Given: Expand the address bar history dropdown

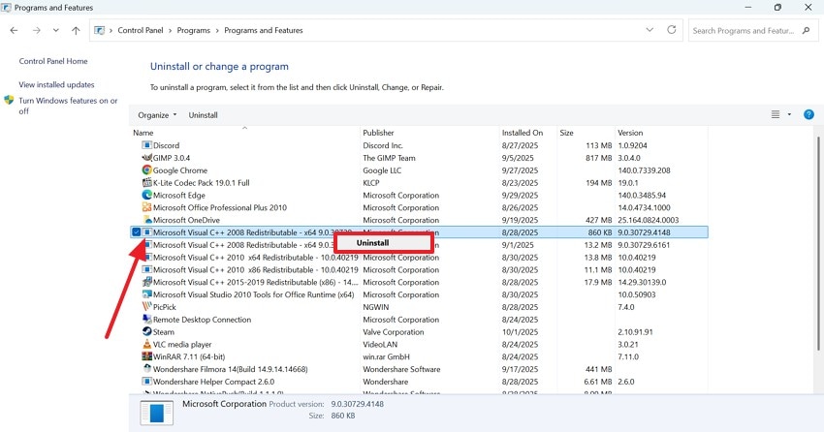Looking at the screenshot, I should pyautogui.click(x=650, y=30).
